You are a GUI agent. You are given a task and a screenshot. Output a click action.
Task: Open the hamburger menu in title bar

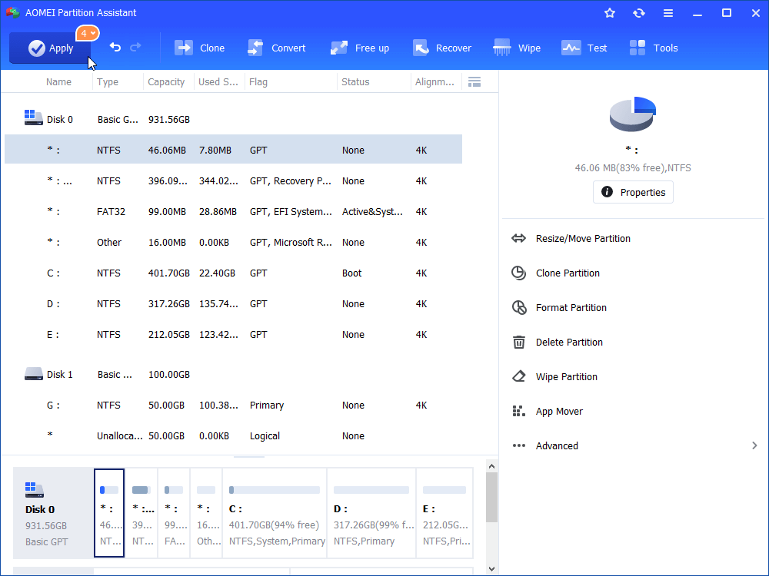coord(668,13)
